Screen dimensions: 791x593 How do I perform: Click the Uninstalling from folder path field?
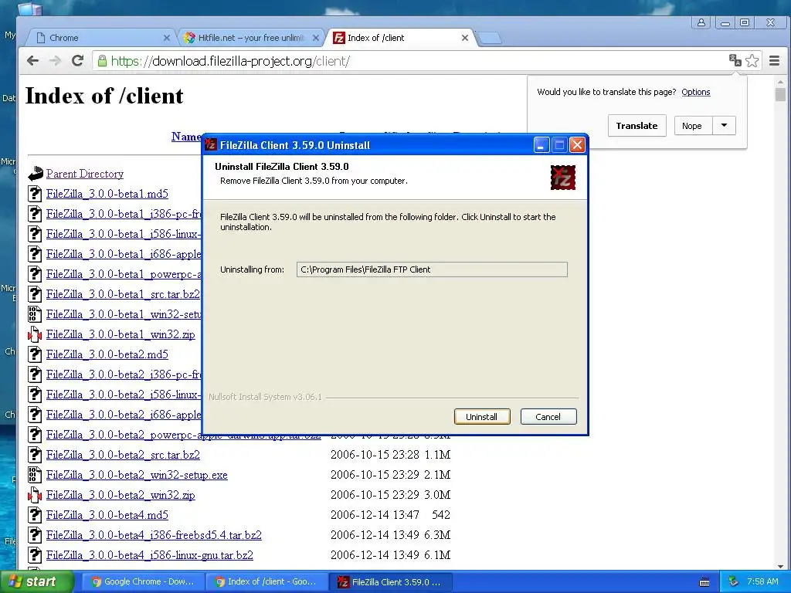432,269
